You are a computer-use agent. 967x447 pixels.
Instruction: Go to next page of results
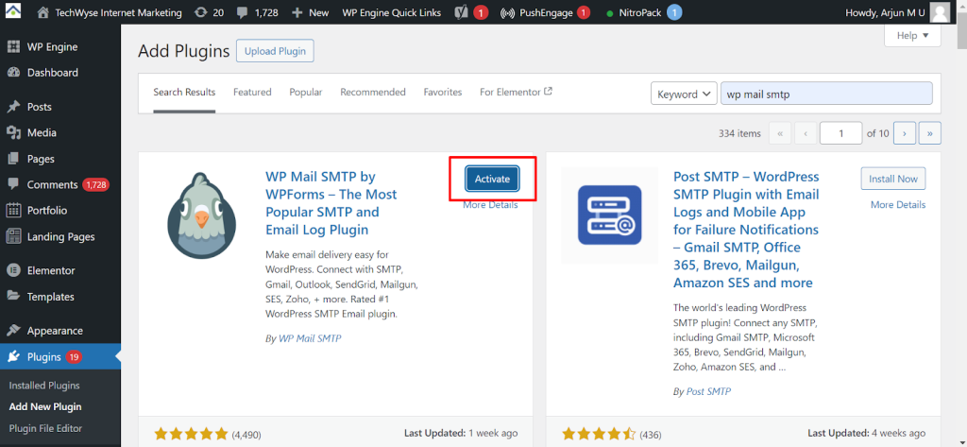pyautogui.click(x=904, y=133)
